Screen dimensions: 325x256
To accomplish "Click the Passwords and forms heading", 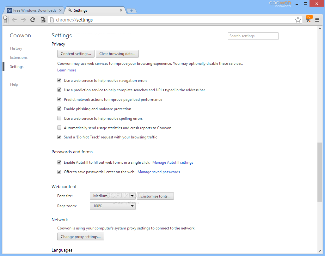I will point(72,152).
